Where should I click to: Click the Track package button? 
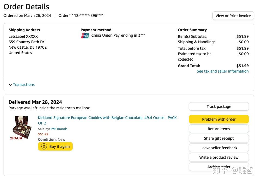pos(219,107)
